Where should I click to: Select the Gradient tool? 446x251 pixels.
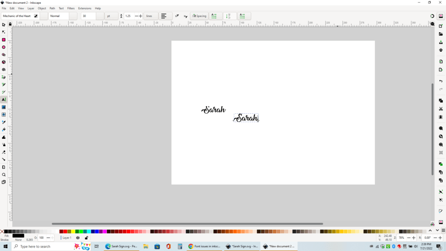coord(4,107)
